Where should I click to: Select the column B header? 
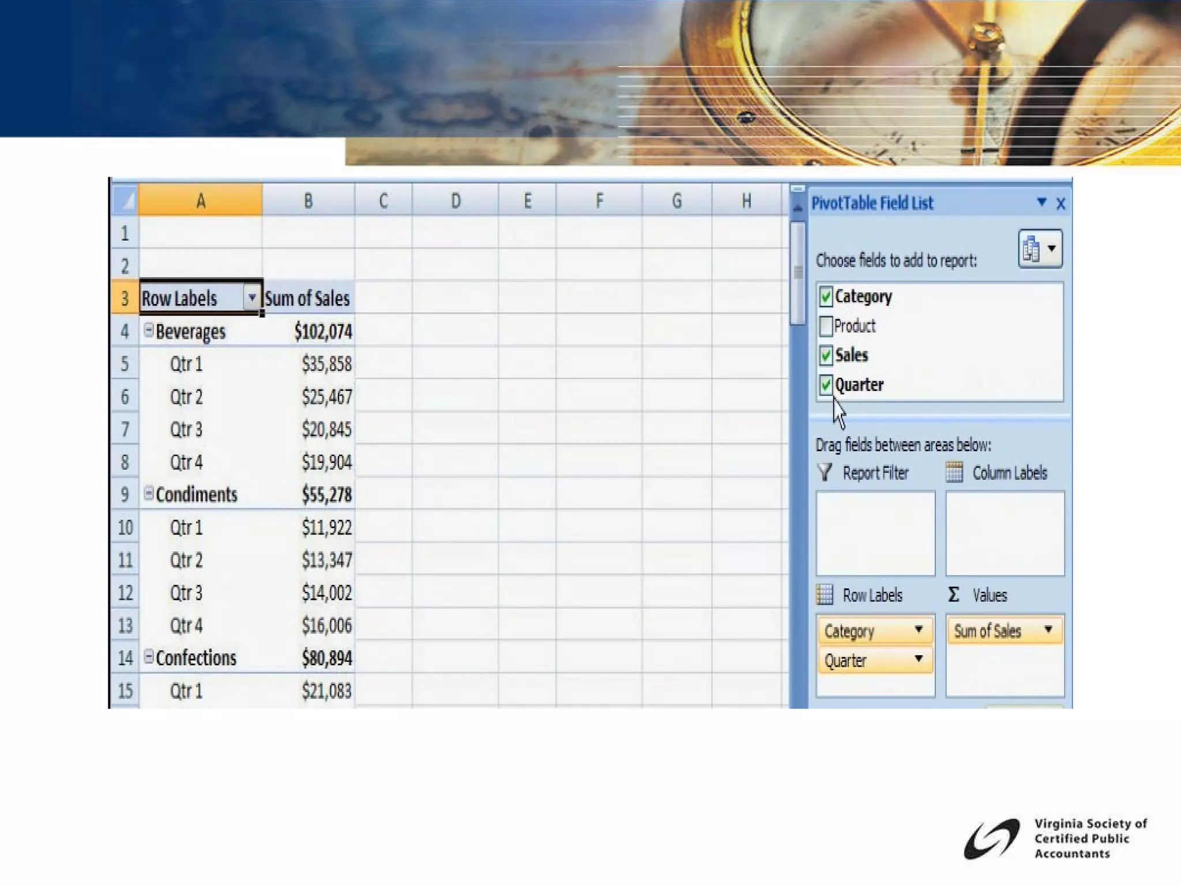[x=308, y=201]
